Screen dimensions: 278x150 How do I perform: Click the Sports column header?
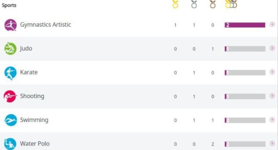pos(9,5)
